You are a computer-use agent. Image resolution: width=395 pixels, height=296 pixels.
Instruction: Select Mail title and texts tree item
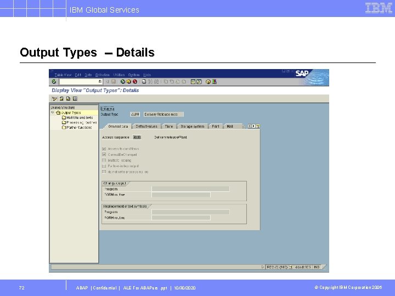tap(80, 117)
